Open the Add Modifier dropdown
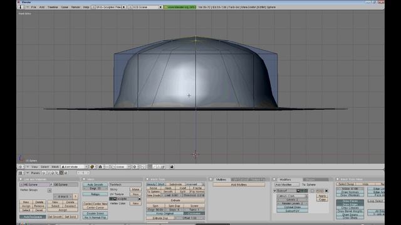 [287, 184]
